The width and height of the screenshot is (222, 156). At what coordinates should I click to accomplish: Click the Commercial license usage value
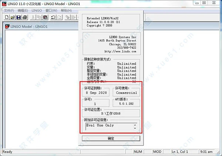tap(127, 93)
